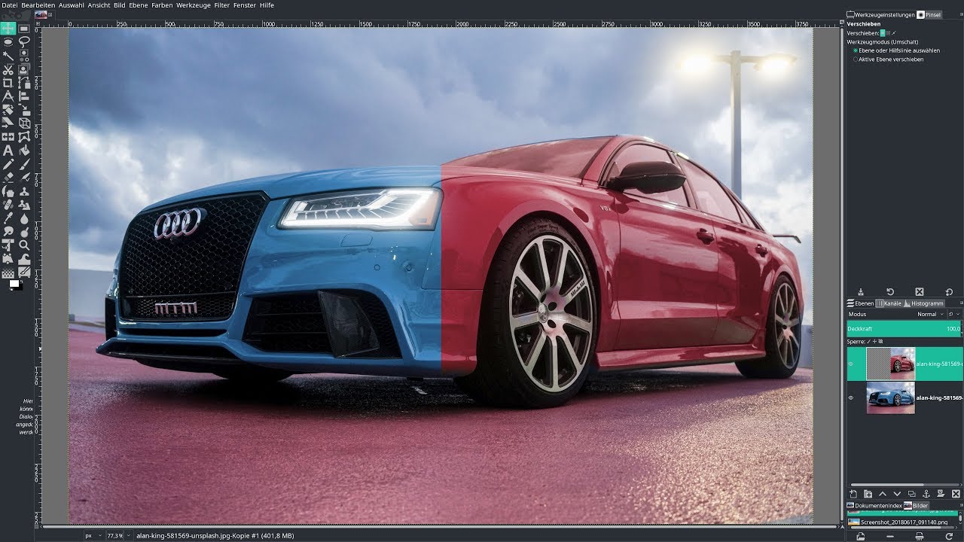Select the Clone stamp tool
Image resolution: width=964 pixels, height=542 pixels.
(24, 192)
